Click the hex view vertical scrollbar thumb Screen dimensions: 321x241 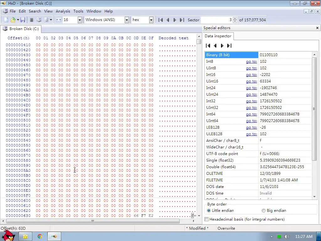click(199, 41)
